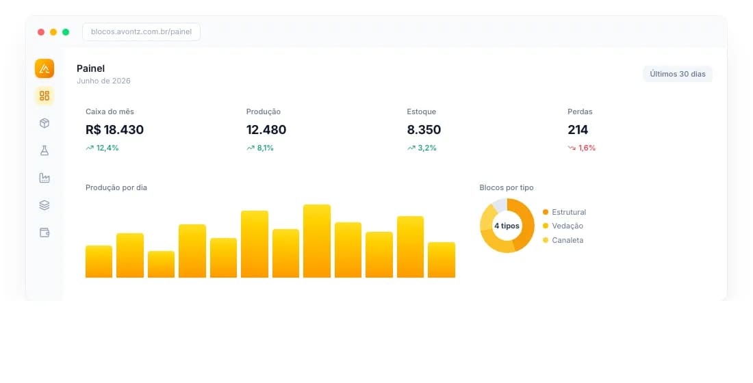Open the Últimos 30 dias period selector
Viewport: 753px width, 383px height.
click(677, 74)
